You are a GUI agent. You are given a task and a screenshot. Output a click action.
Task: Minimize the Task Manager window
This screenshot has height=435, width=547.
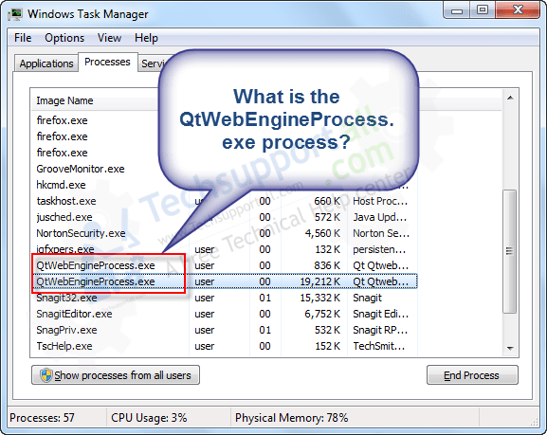(457, 10)
